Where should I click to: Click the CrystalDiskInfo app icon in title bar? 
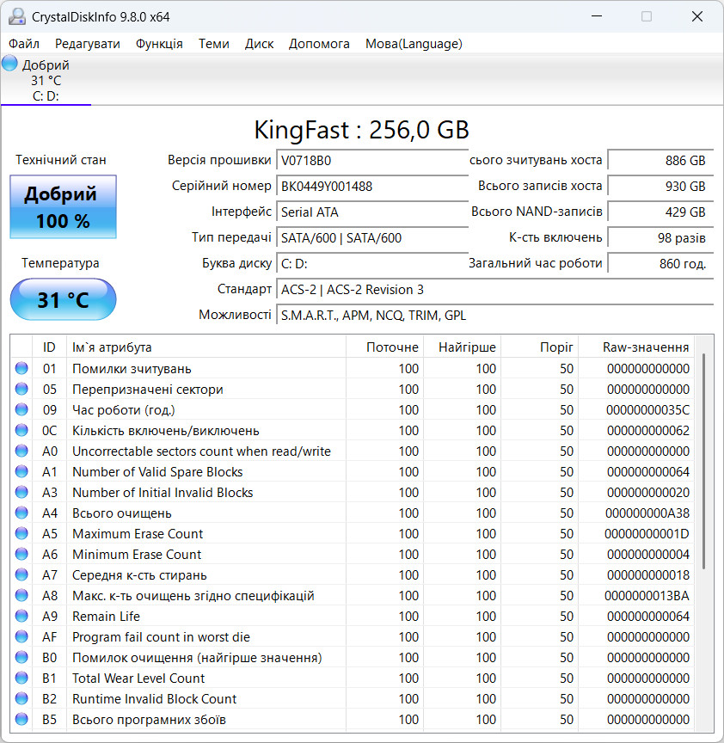17,16
